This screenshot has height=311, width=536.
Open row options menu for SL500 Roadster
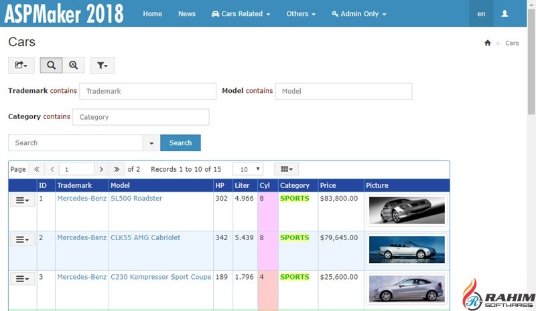(x=22, y=200)
